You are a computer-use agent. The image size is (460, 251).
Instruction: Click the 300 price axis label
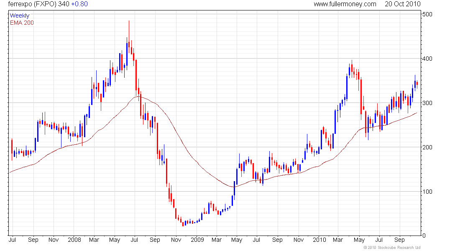point(427,103)
